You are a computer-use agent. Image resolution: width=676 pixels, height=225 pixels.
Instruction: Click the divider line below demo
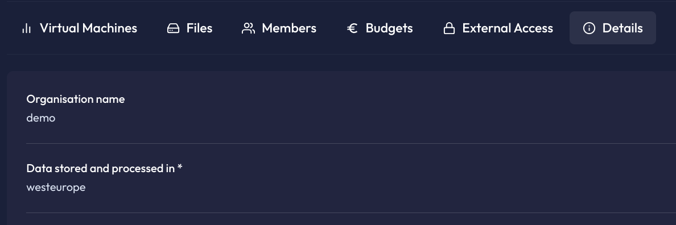(351, 143)
